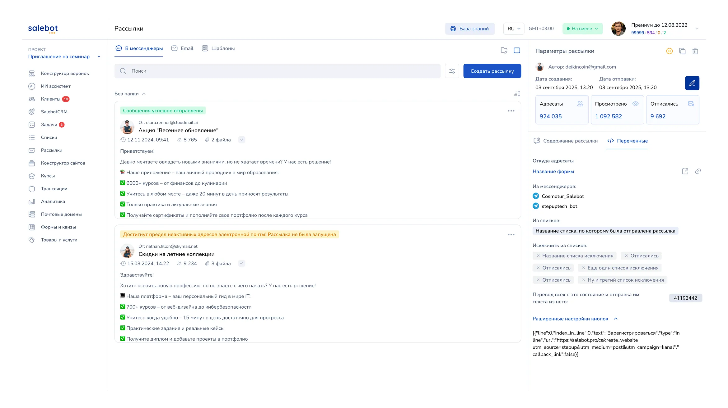Screen dimensions: 728x408
Task: Open Аналитика in the sidebar
Action: tap(53, 202)
